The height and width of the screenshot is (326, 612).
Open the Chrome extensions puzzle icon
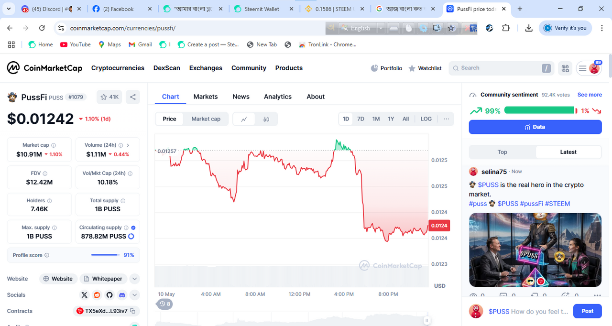[506, 28]
